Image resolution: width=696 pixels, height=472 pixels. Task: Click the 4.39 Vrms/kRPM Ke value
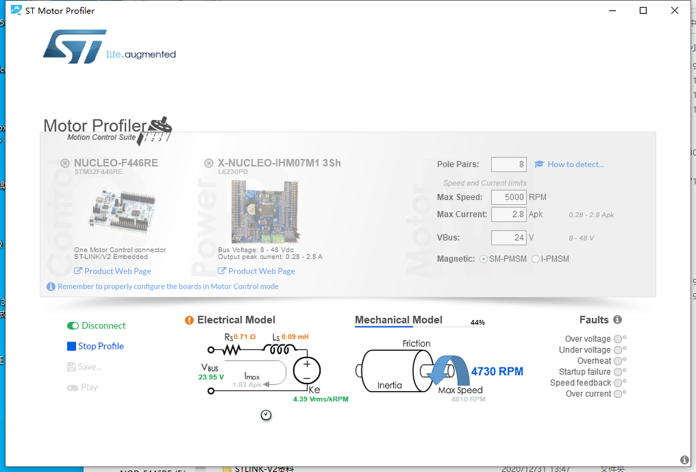(321, 399)
